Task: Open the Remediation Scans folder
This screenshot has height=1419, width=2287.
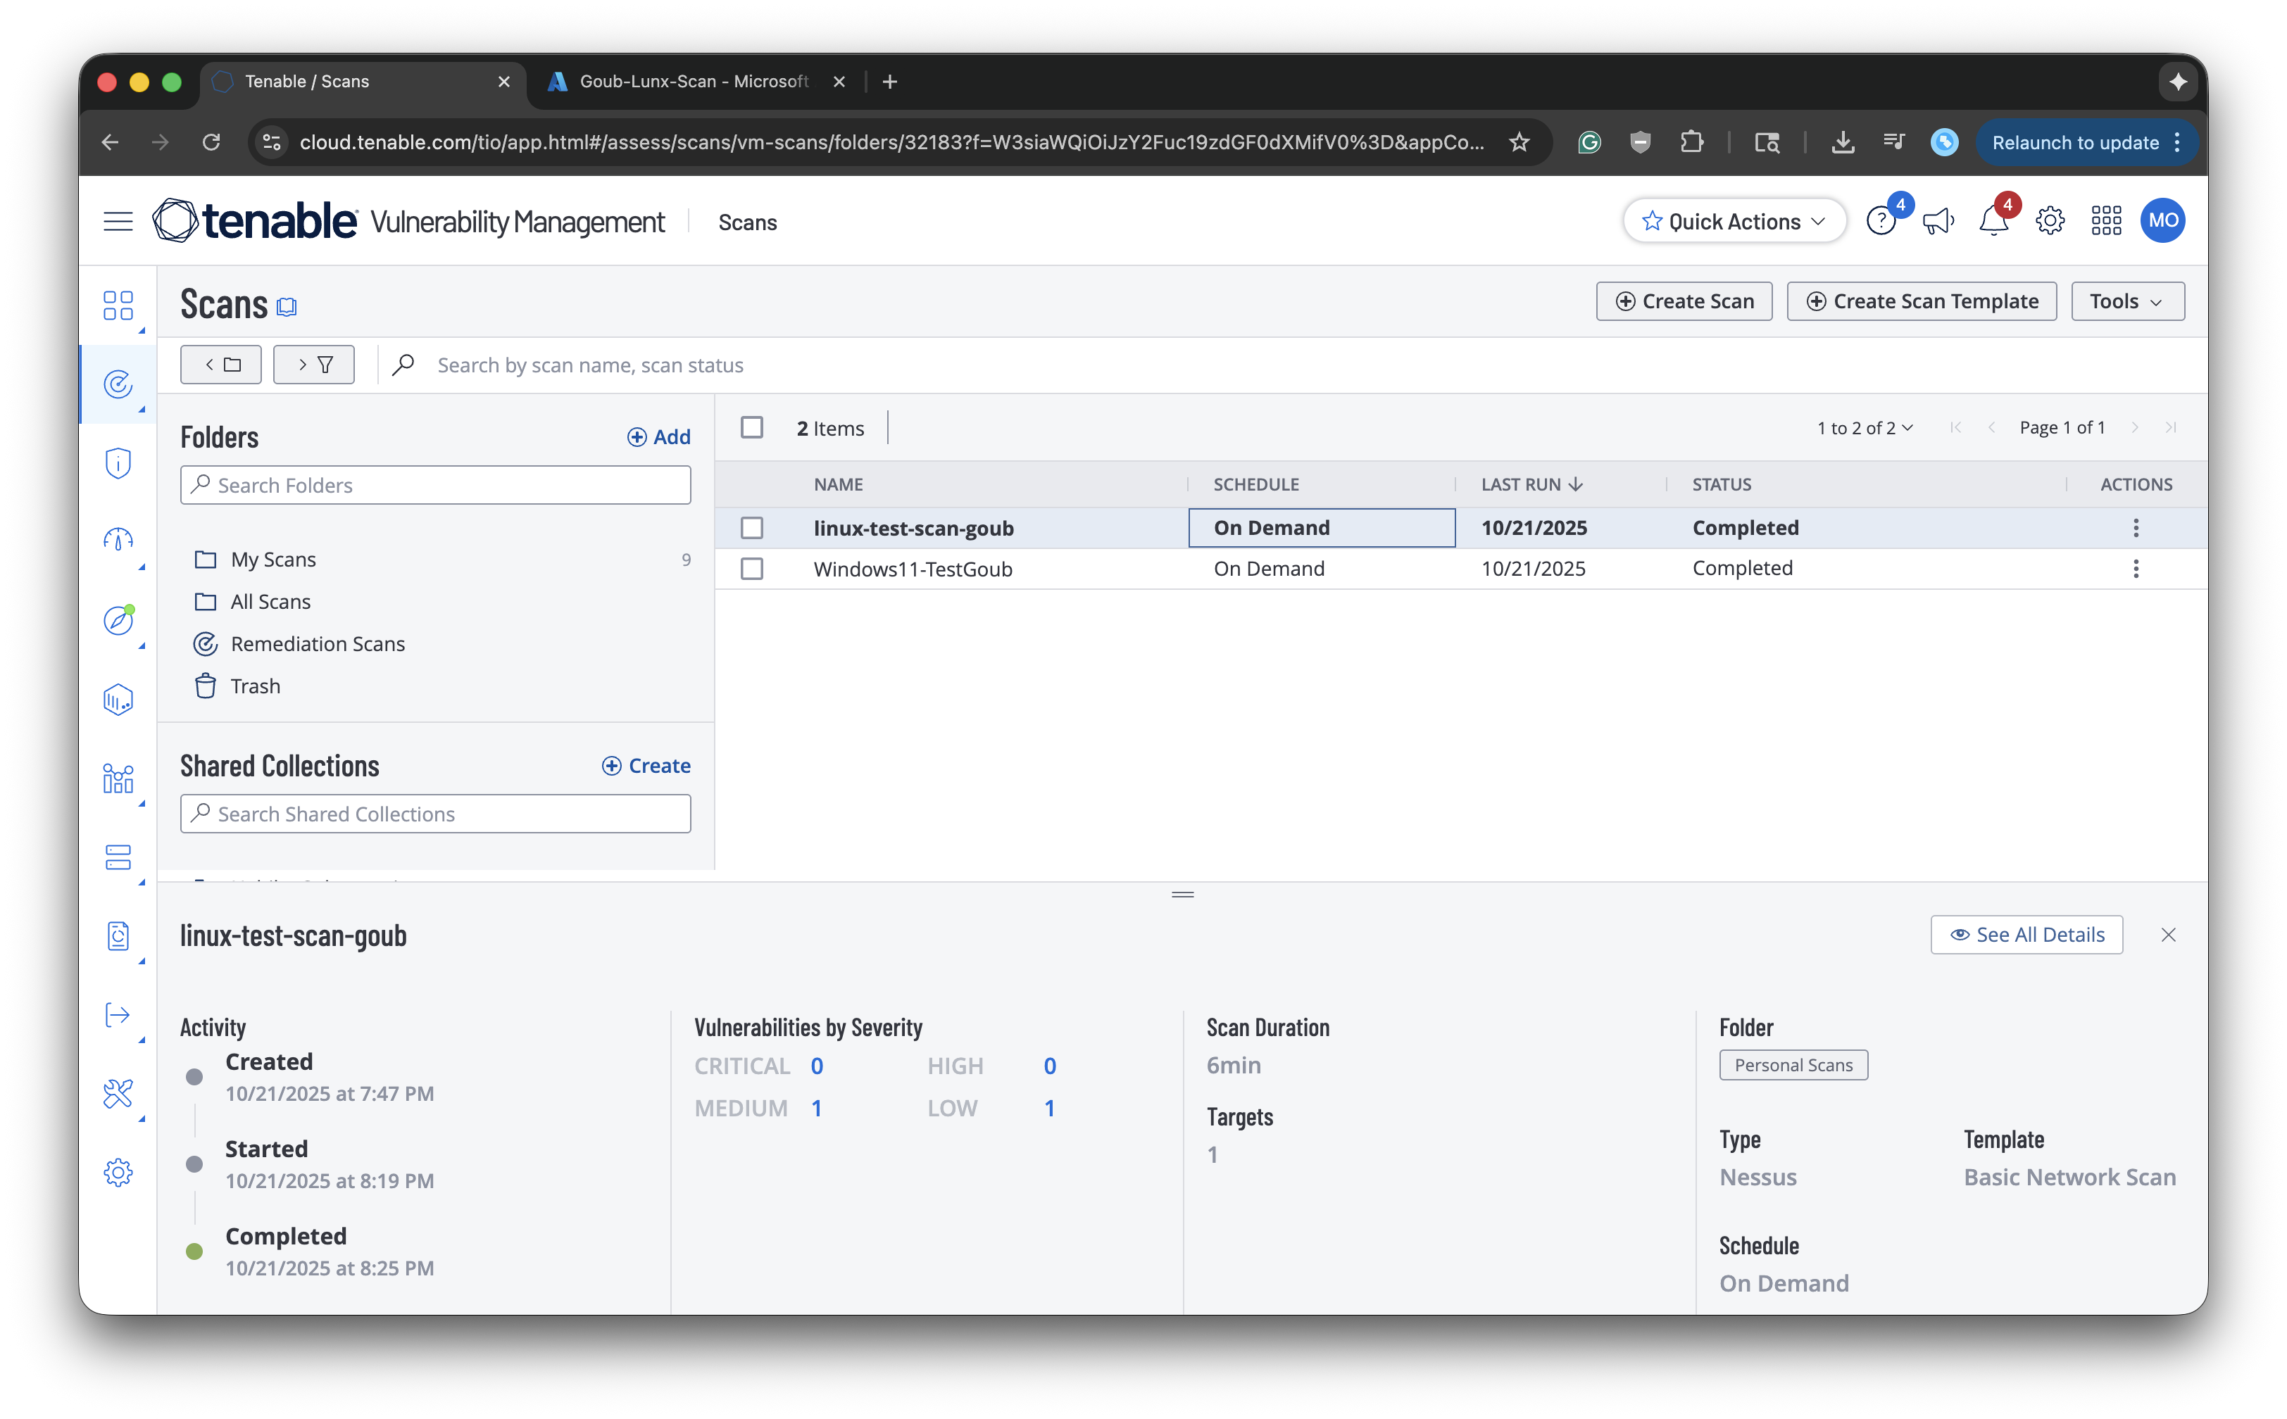Action: point(318,644)
